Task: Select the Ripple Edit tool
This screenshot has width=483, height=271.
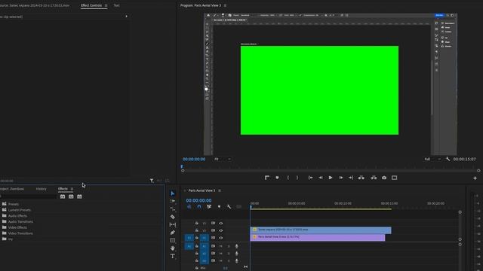Action: [173, 209]
